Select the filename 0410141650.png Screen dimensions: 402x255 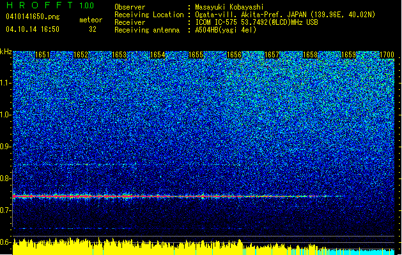33,17
